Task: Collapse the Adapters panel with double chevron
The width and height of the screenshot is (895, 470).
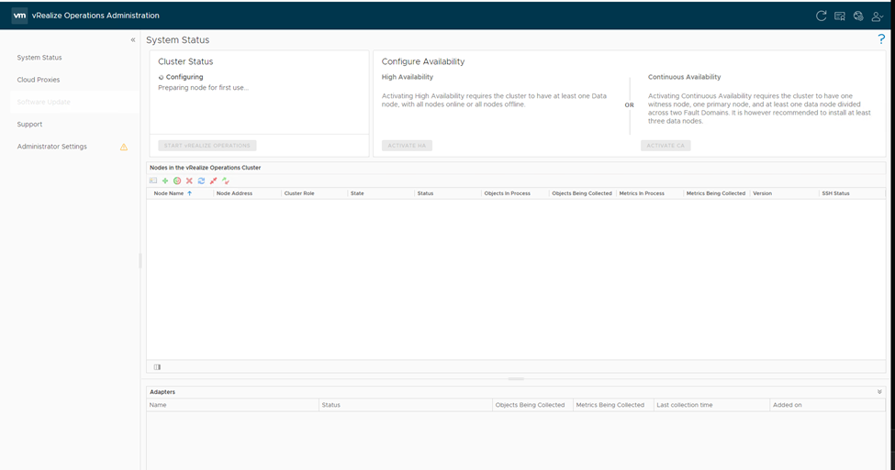Action: pos(879,392)
